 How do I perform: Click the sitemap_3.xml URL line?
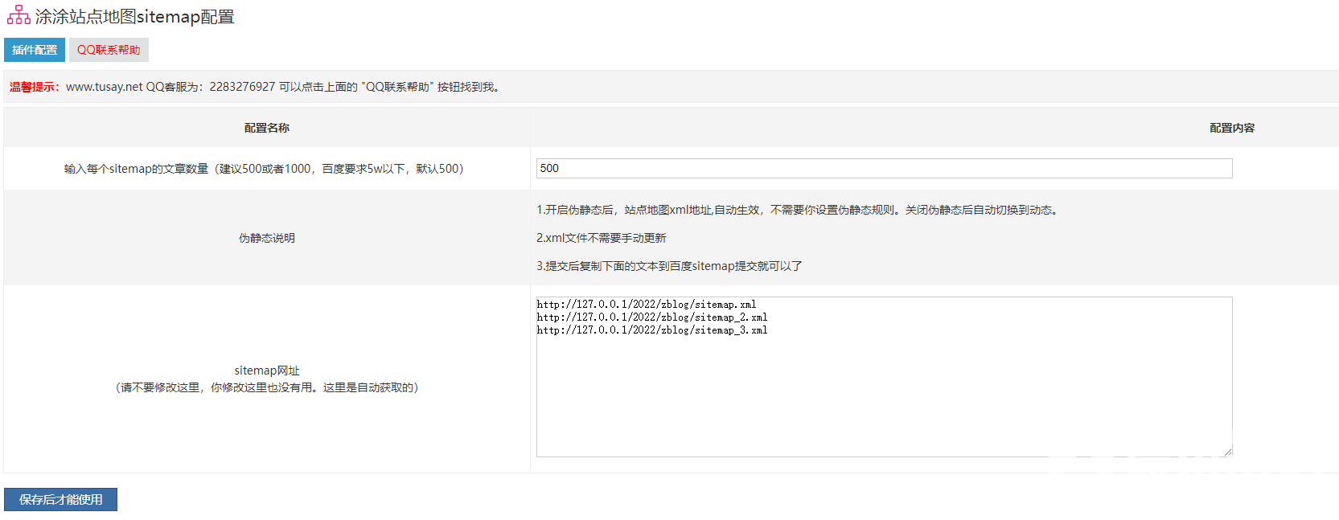652,330
